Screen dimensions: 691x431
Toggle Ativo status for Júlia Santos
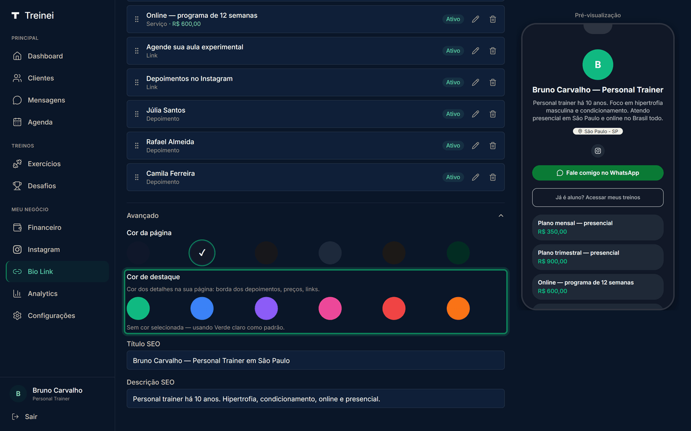453,114
